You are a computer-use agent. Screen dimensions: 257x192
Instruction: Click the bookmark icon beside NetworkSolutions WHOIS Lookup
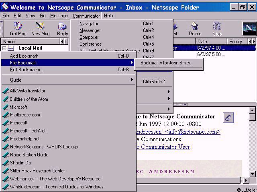6,147
